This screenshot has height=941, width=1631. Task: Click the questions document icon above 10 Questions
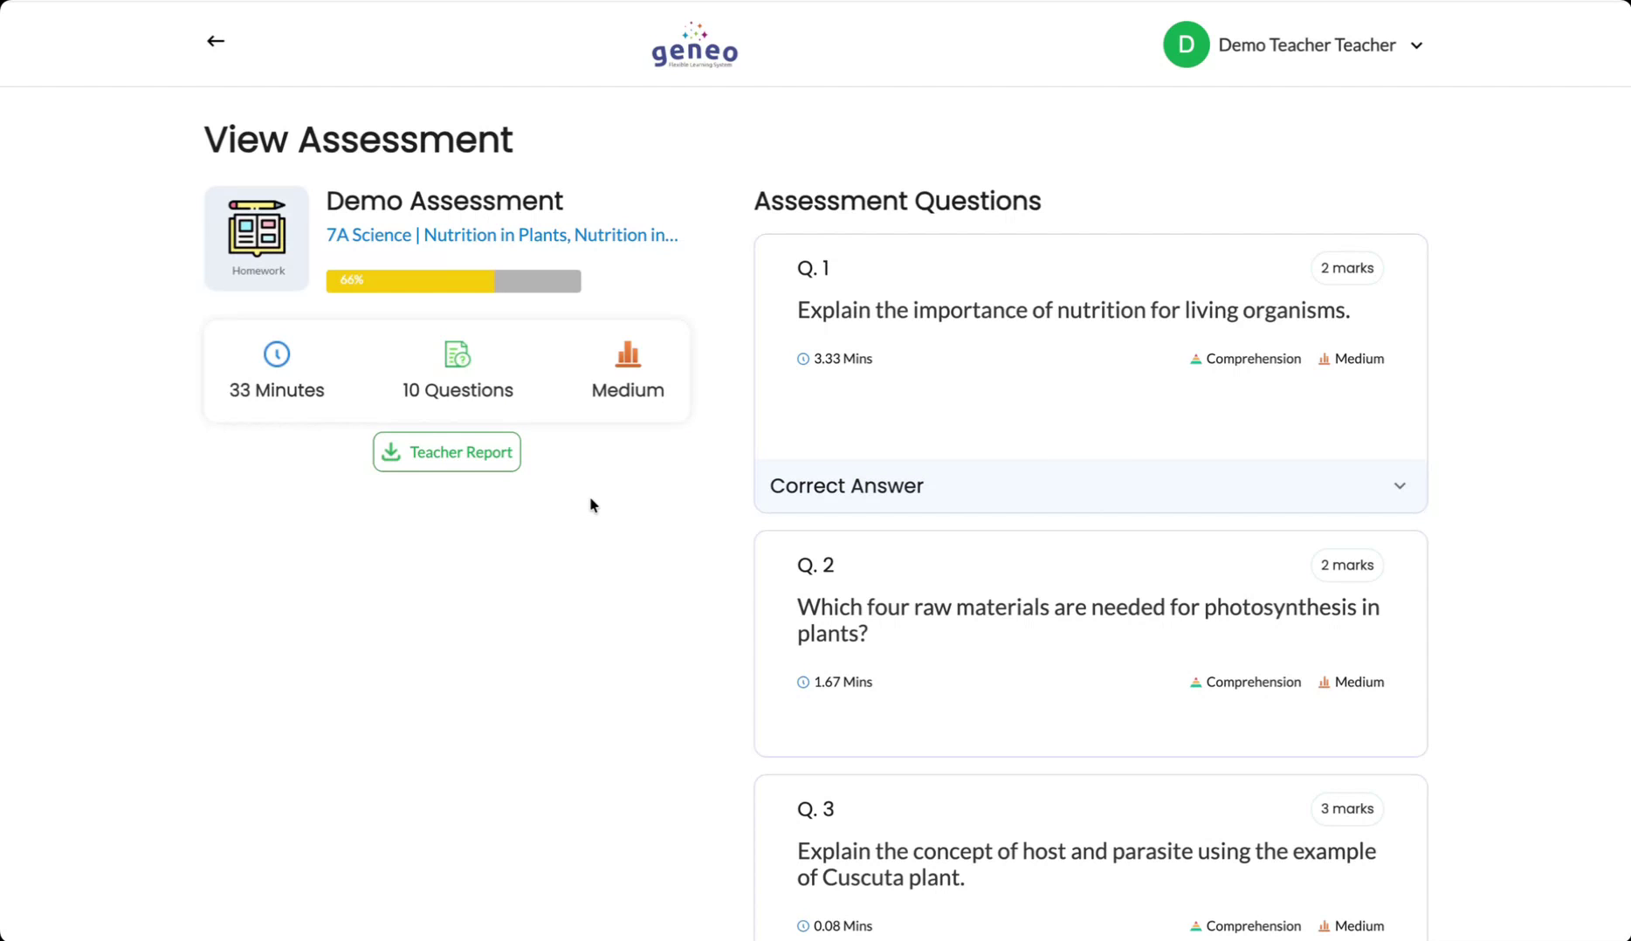click(458, 354)
